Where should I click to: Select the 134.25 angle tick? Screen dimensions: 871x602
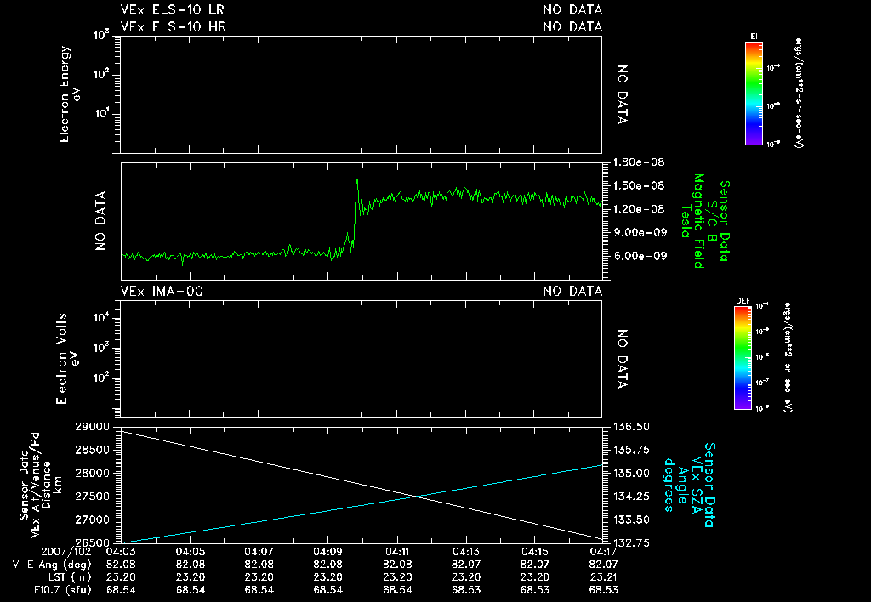(x=631, y=497)
